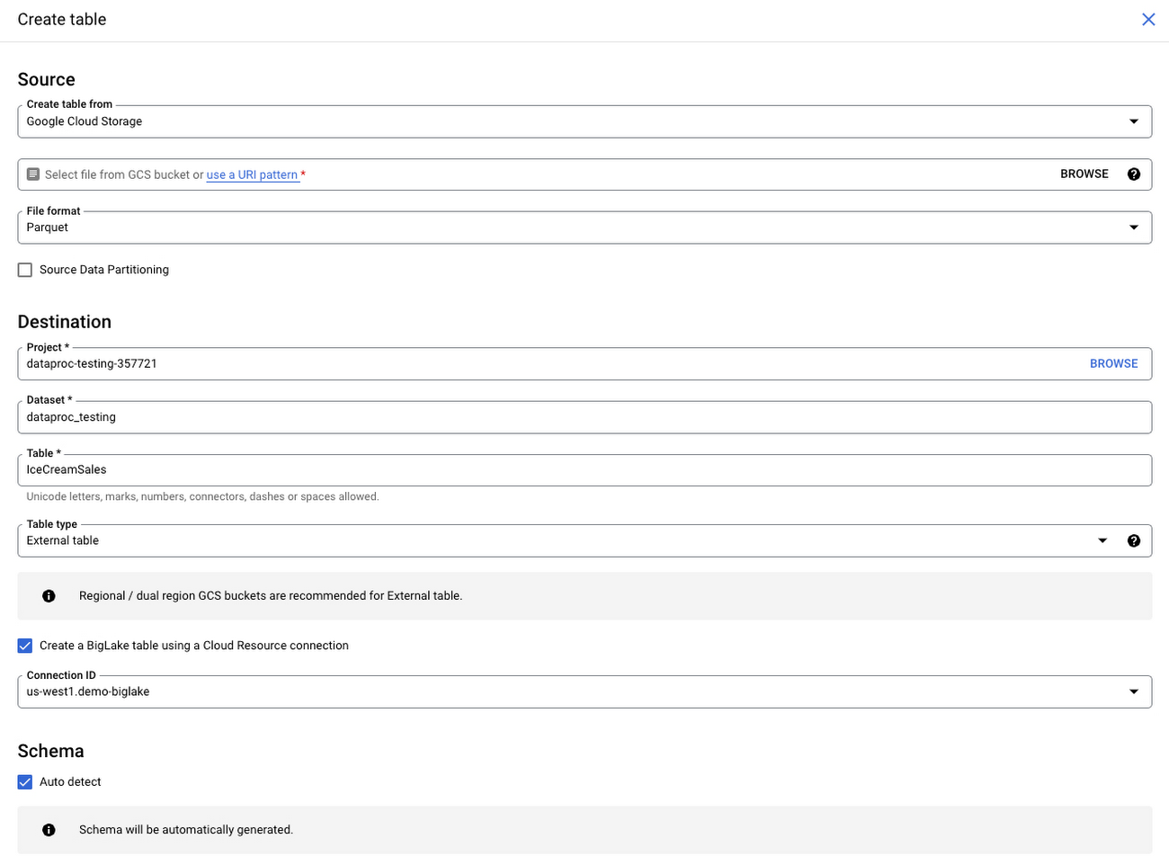Follow the 'use a URI pattern' link

[x=252, y=175]
